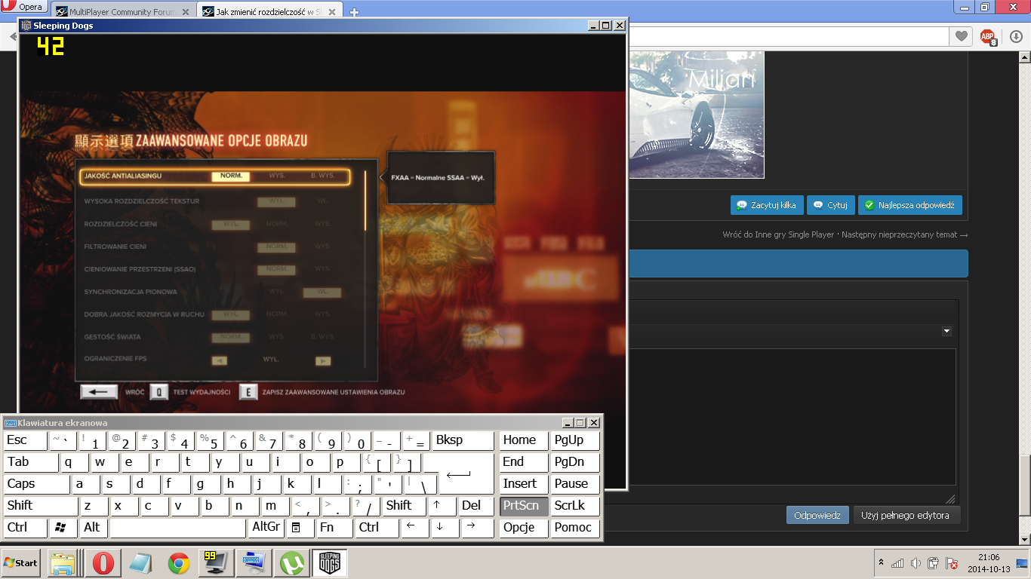Click the Cytuj button
The image size is (1031, 579).
(830, 205)
